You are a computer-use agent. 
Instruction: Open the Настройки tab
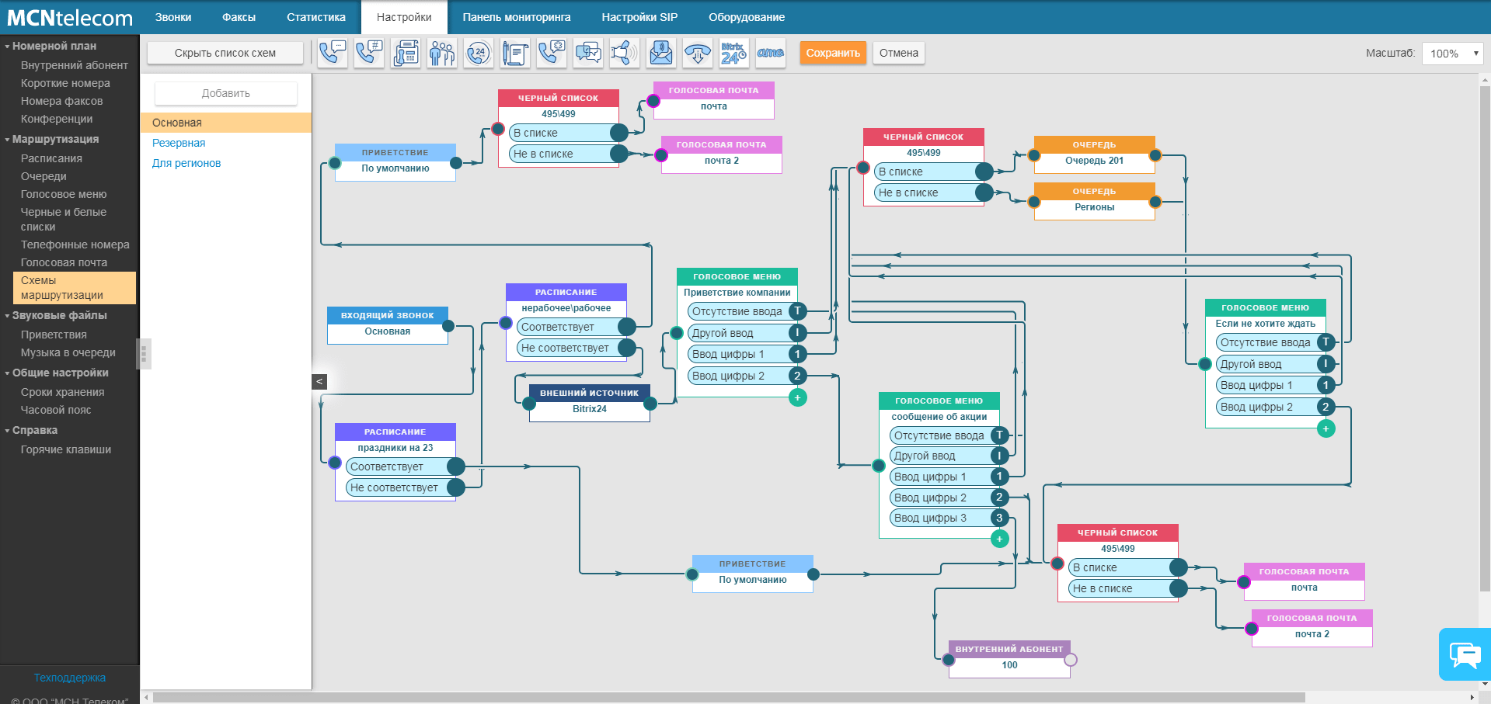tap(404, 17)
